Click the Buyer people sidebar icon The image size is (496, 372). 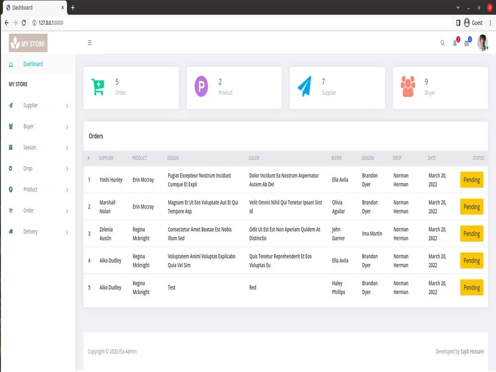pyautogui.click(x=11, y=126)
